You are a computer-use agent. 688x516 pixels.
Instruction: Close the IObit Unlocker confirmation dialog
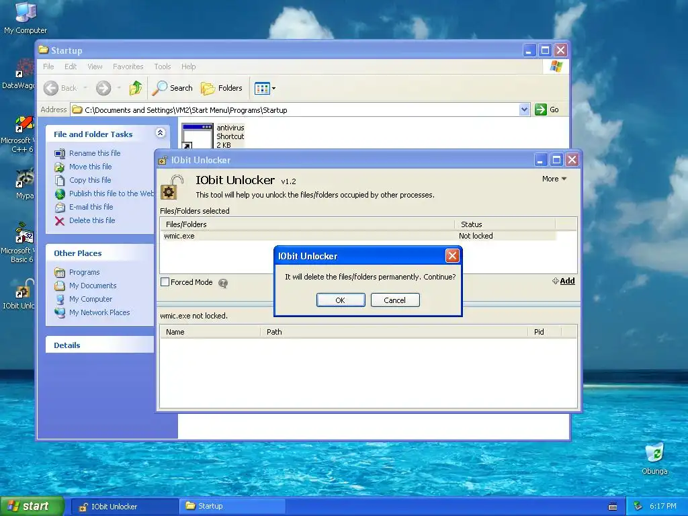click(x=452, y=256)
